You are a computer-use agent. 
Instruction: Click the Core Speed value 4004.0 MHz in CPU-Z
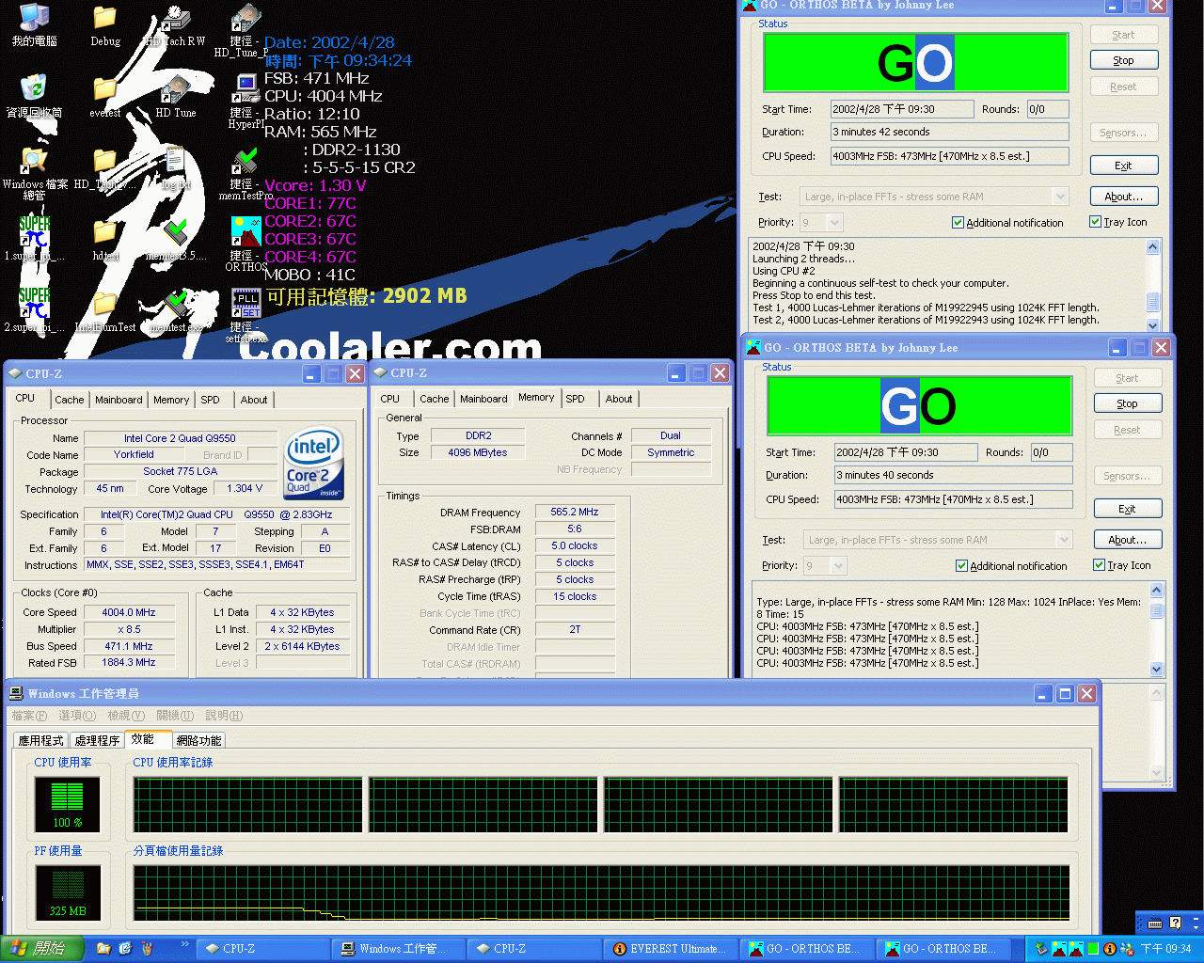129,612
